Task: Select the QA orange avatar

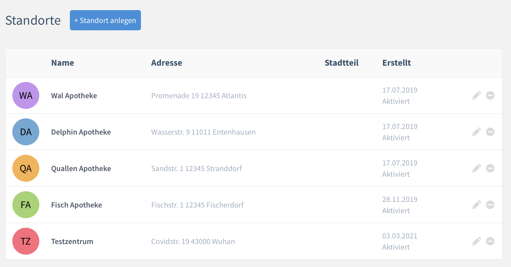Action: (26, 168)
